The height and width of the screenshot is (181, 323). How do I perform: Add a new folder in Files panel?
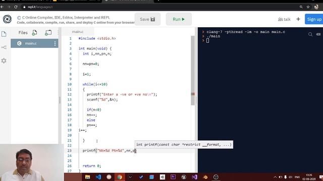tap(48, 32)
